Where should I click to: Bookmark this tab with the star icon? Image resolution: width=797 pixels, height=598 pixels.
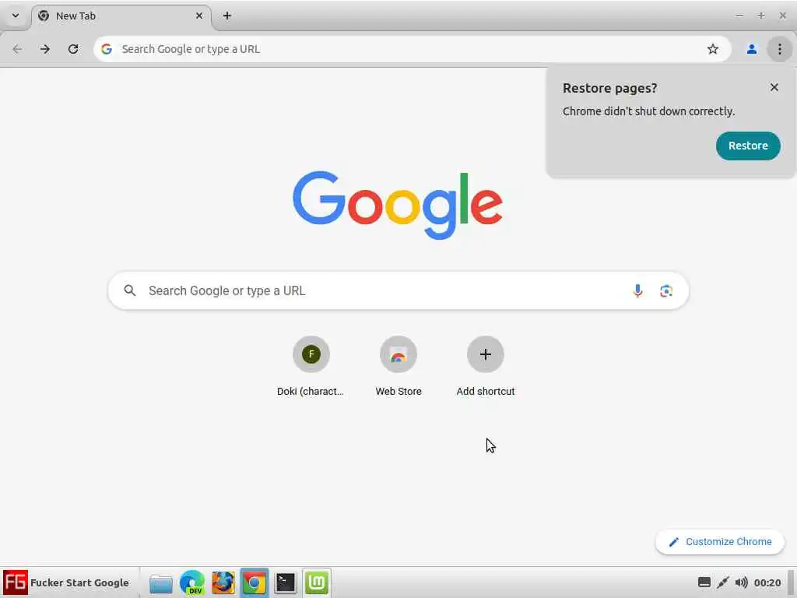coord(713,49)
